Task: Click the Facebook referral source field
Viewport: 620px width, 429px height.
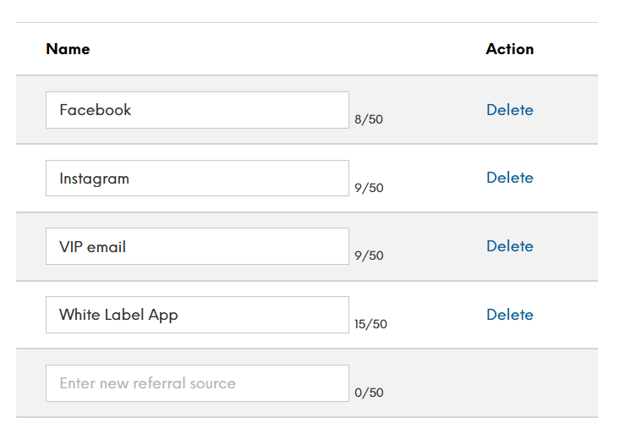Action: pyautogui.click(x=197, y=110)
